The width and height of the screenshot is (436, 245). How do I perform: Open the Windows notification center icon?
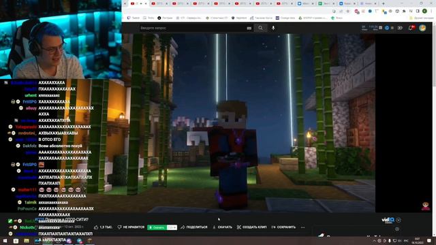(x=429, y=240)
